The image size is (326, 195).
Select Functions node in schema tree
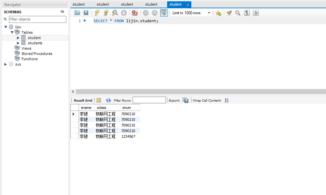click(x=30, y=59)
